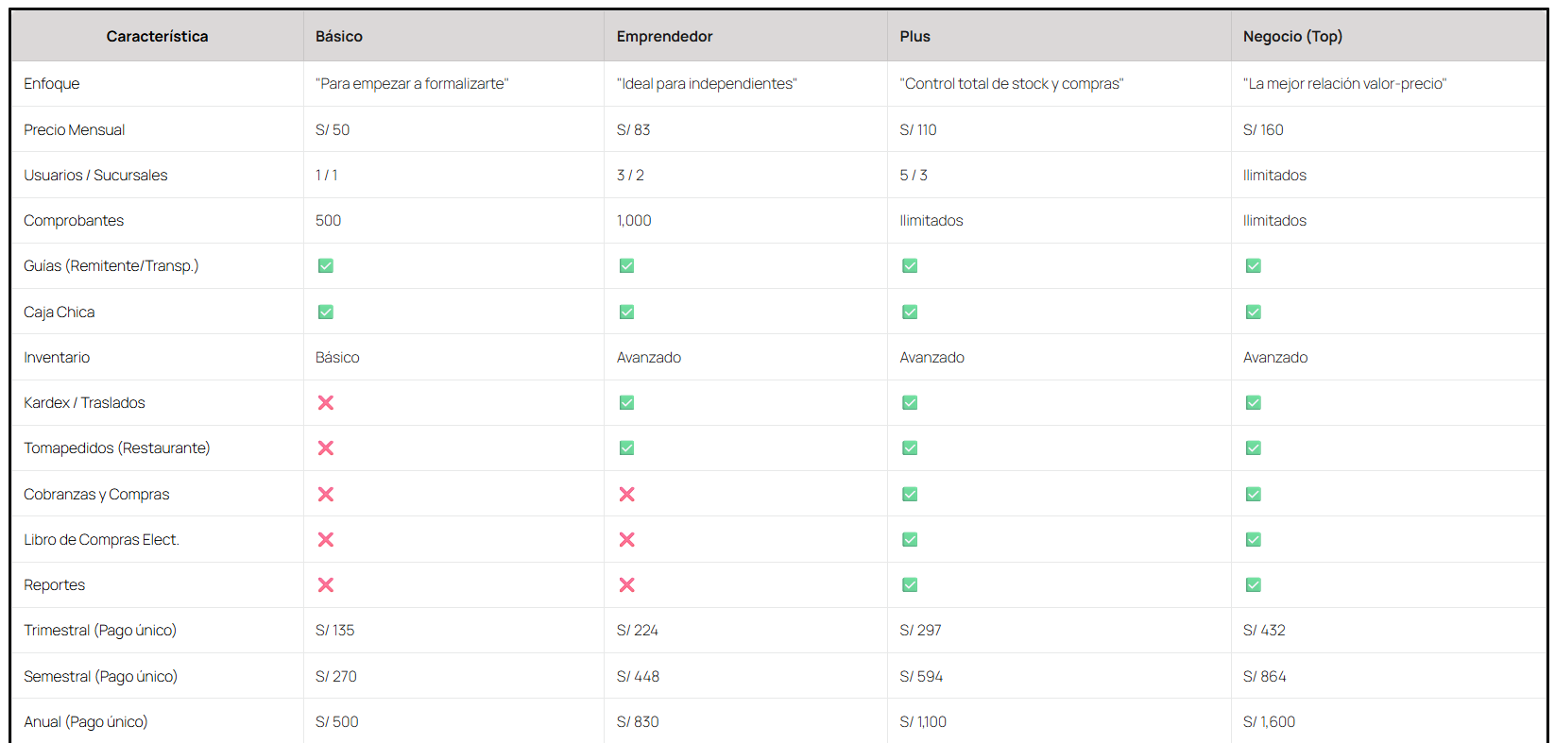1555x743 pixels.
Task: Click the Anual (Pago único) row label
Action: point(86,722)
